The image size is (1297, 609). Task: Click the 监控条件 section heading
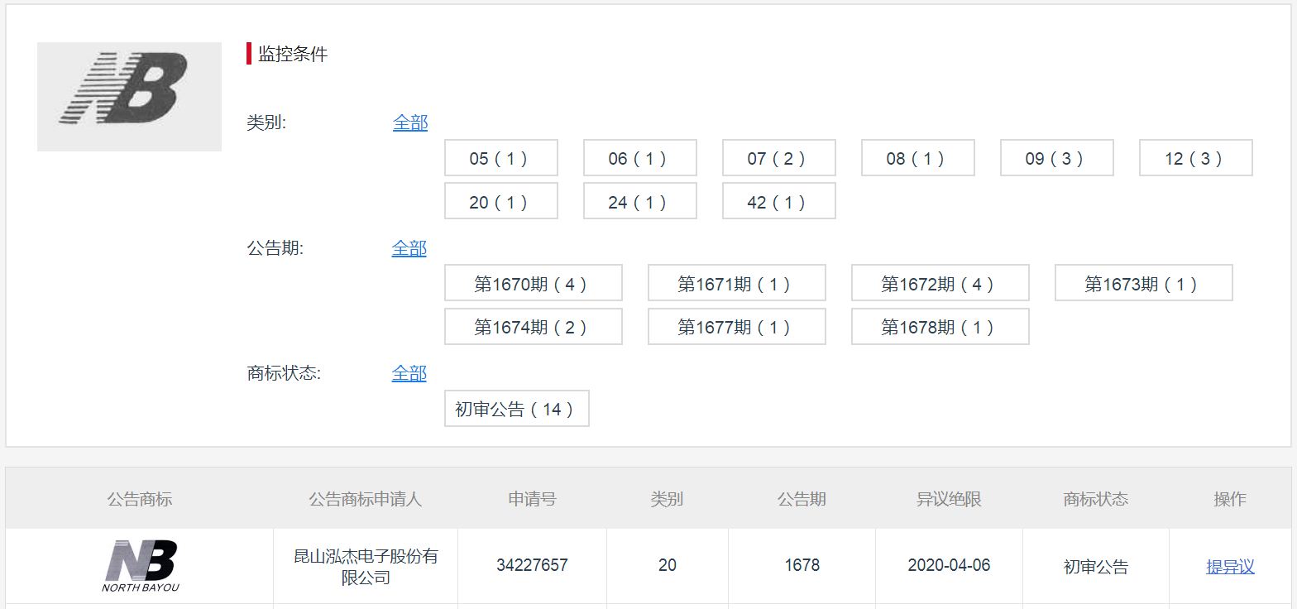(x=293, y=54)
